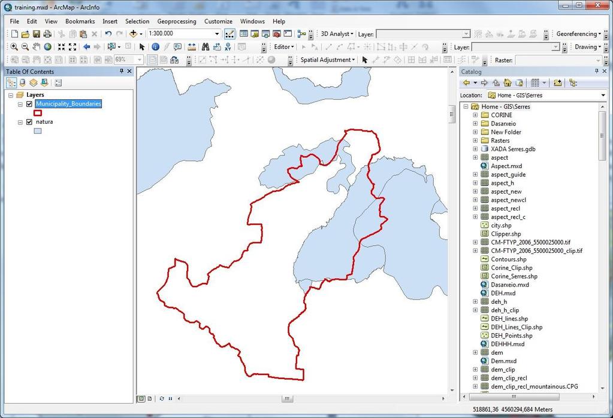
Task: Go back to previous extent
Action: coord(86,47)
